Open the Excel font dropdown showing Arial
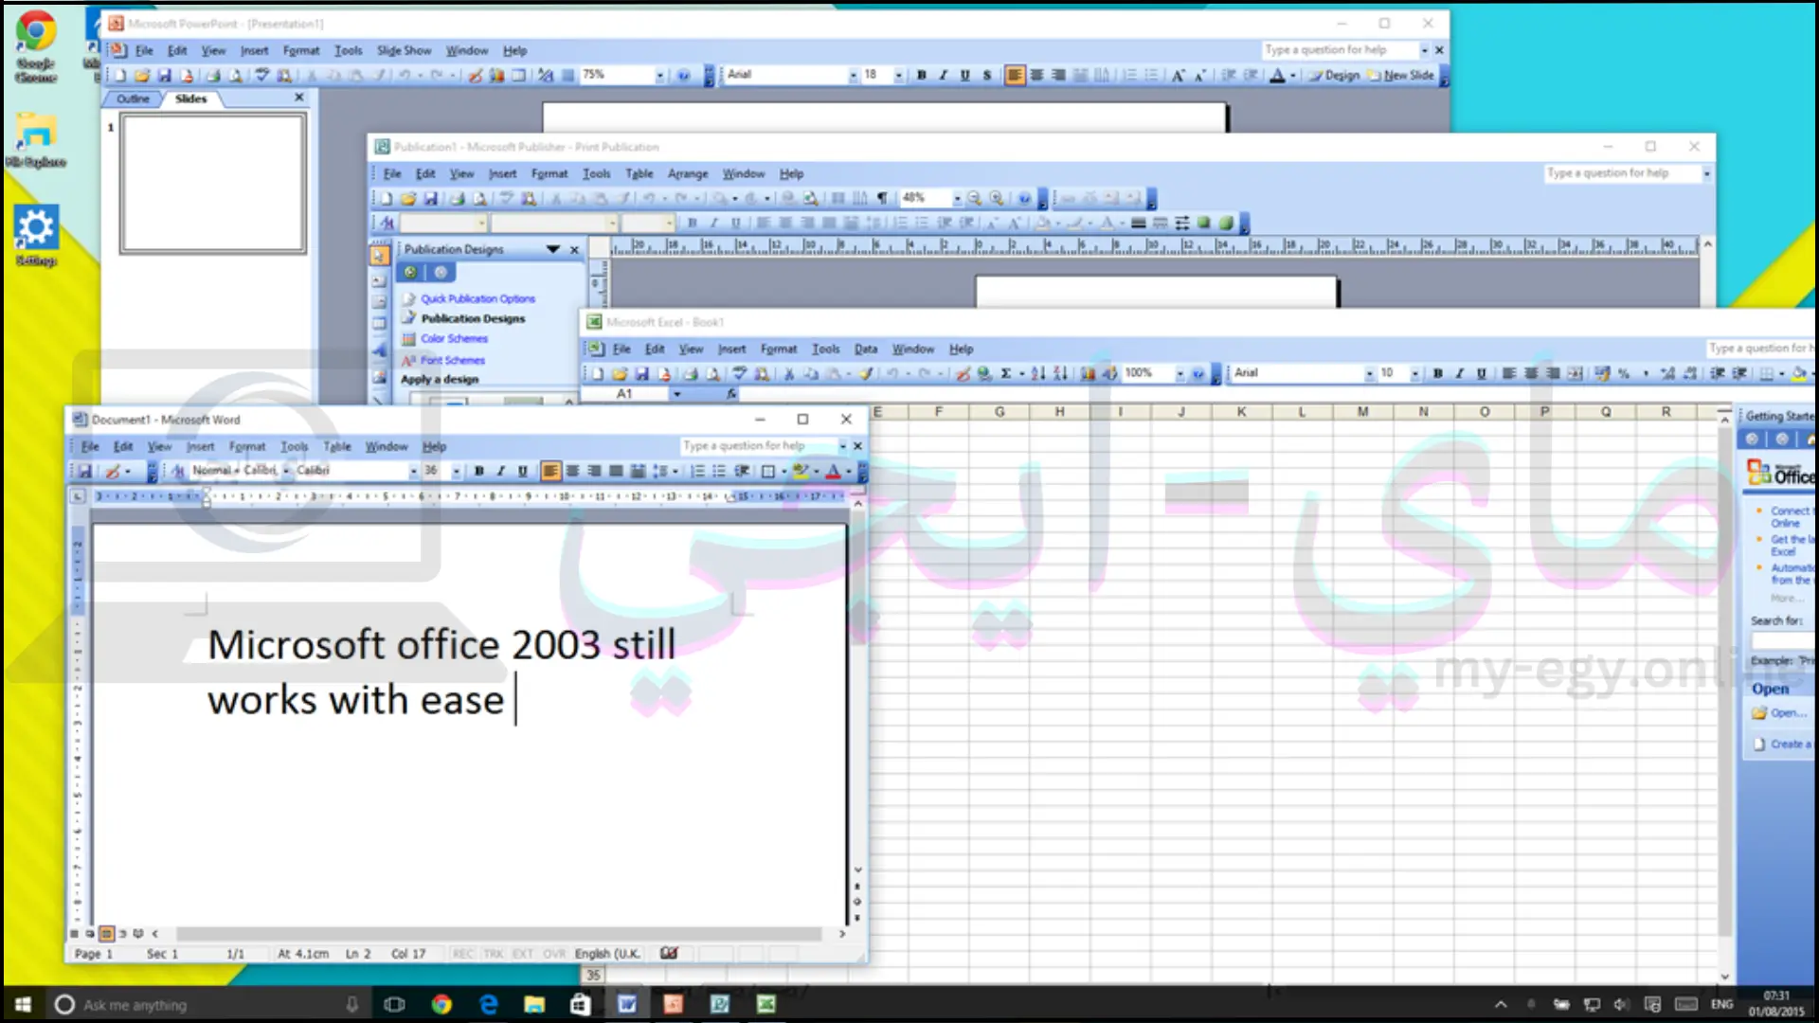Image resolution: width=1819 pixels, height=1023 pixels. pos(1369,373)
